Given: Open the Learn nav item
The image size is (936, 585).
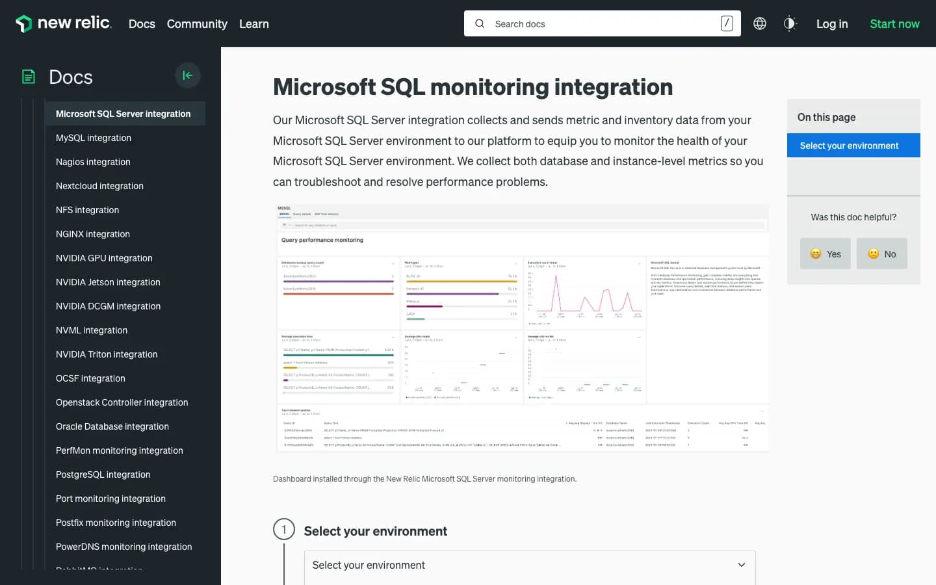Looking at the screenshot, I should [x=254, y=24].
